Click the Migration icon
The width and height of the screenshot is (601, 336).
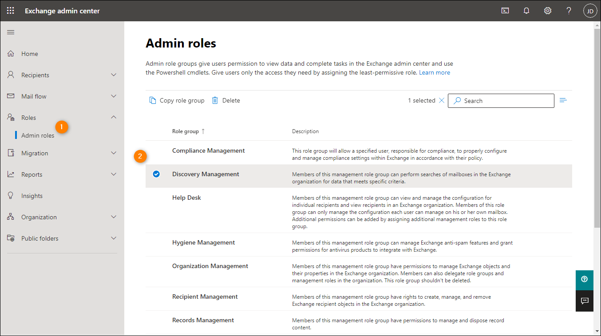pyautogui.click(x=11, y=153)
